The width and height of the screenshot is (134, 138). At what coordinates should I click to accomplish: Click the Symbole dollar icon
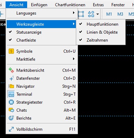(11, 51)
